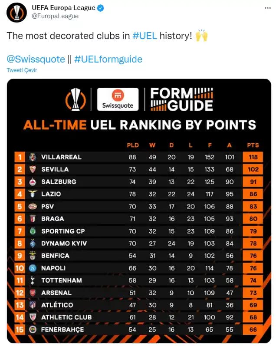Click the UEFA Europa League profile avatar
The height and width of the screenshot is (346, 276).
click(x=16, y=12)
